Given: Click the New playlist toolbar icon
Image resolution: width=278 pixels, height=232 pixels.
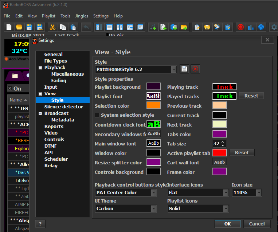Looking at the screenshot, I should click(9, 27).
